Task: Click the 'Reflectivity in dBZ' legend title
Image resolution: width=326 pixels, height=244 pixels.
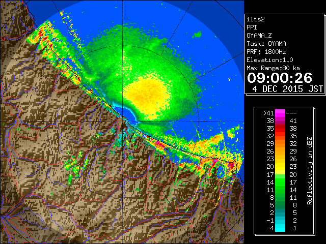Action: click(x=309, y=171)
